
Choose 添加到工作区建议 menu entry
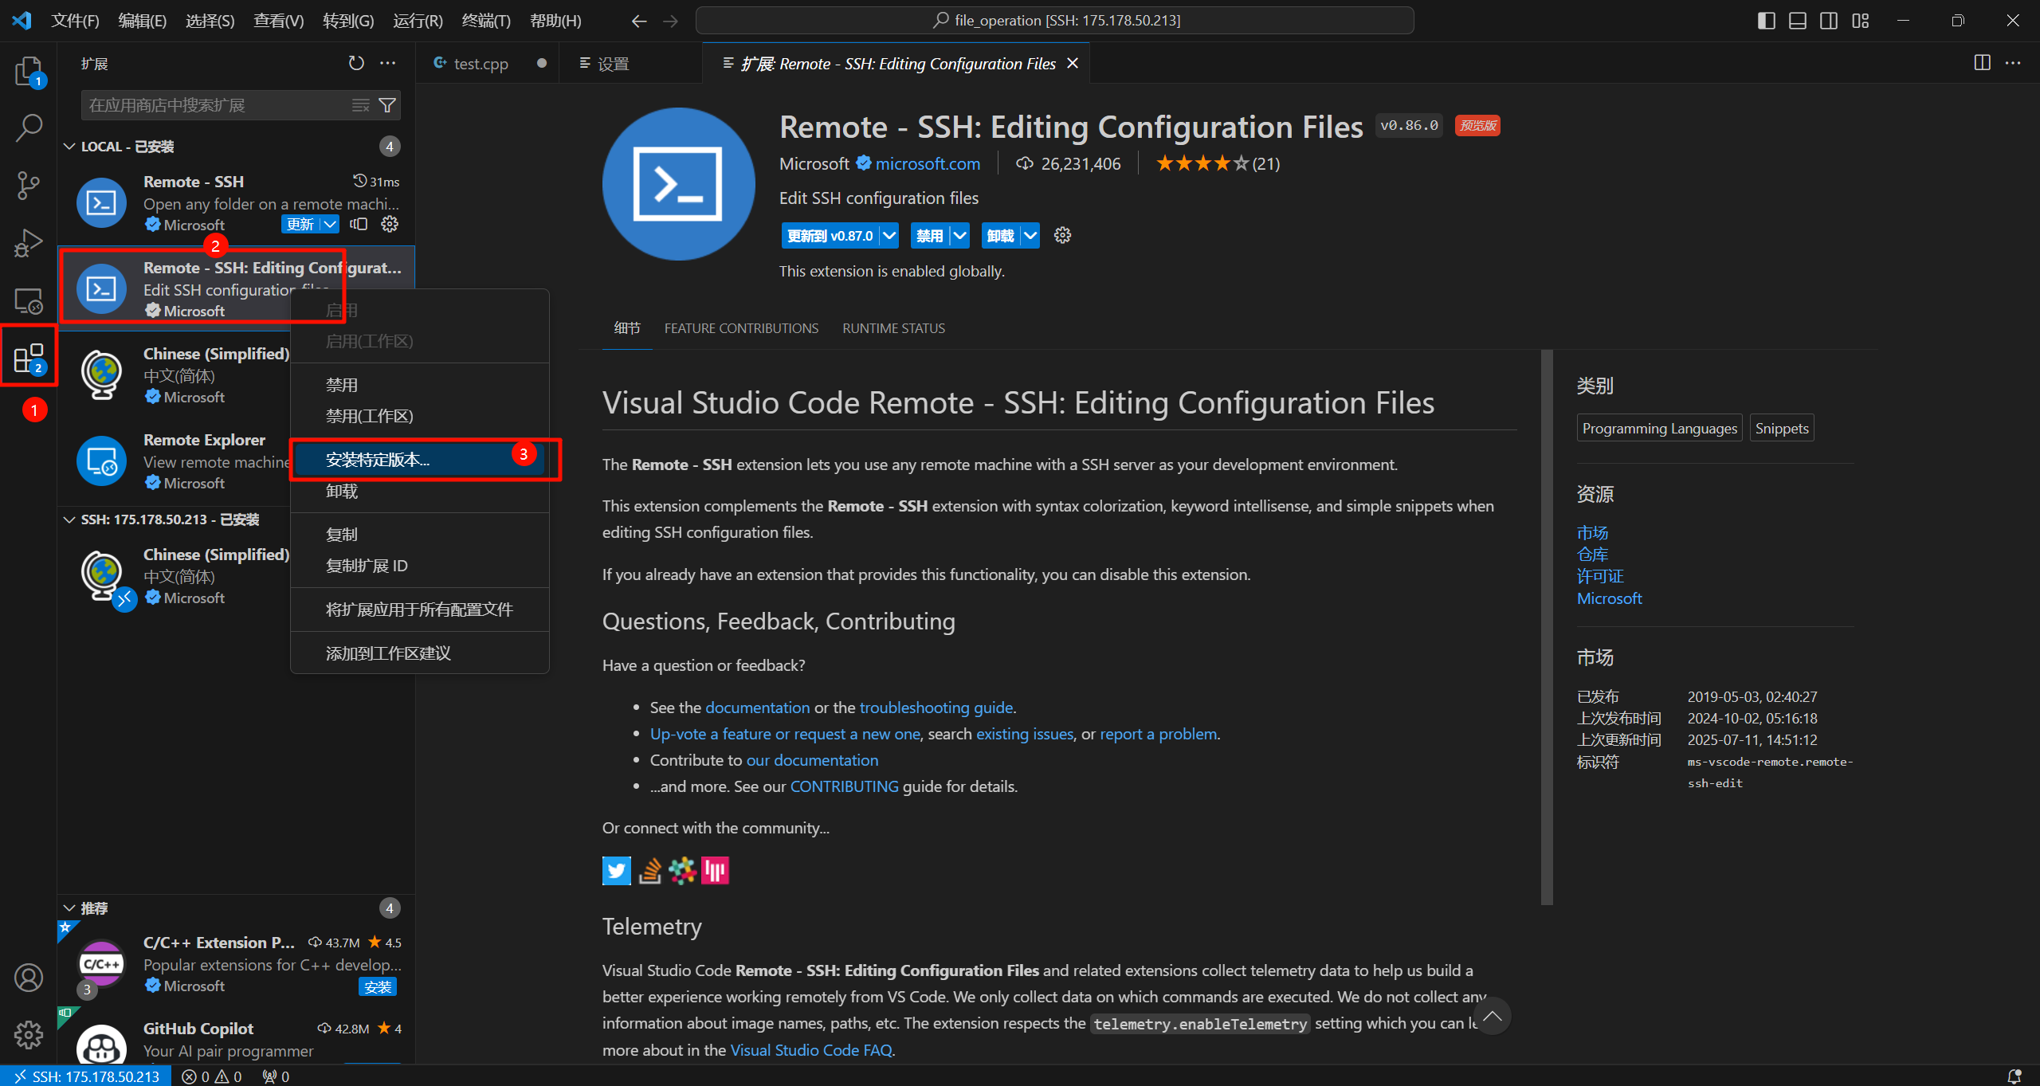pos(420,653)
